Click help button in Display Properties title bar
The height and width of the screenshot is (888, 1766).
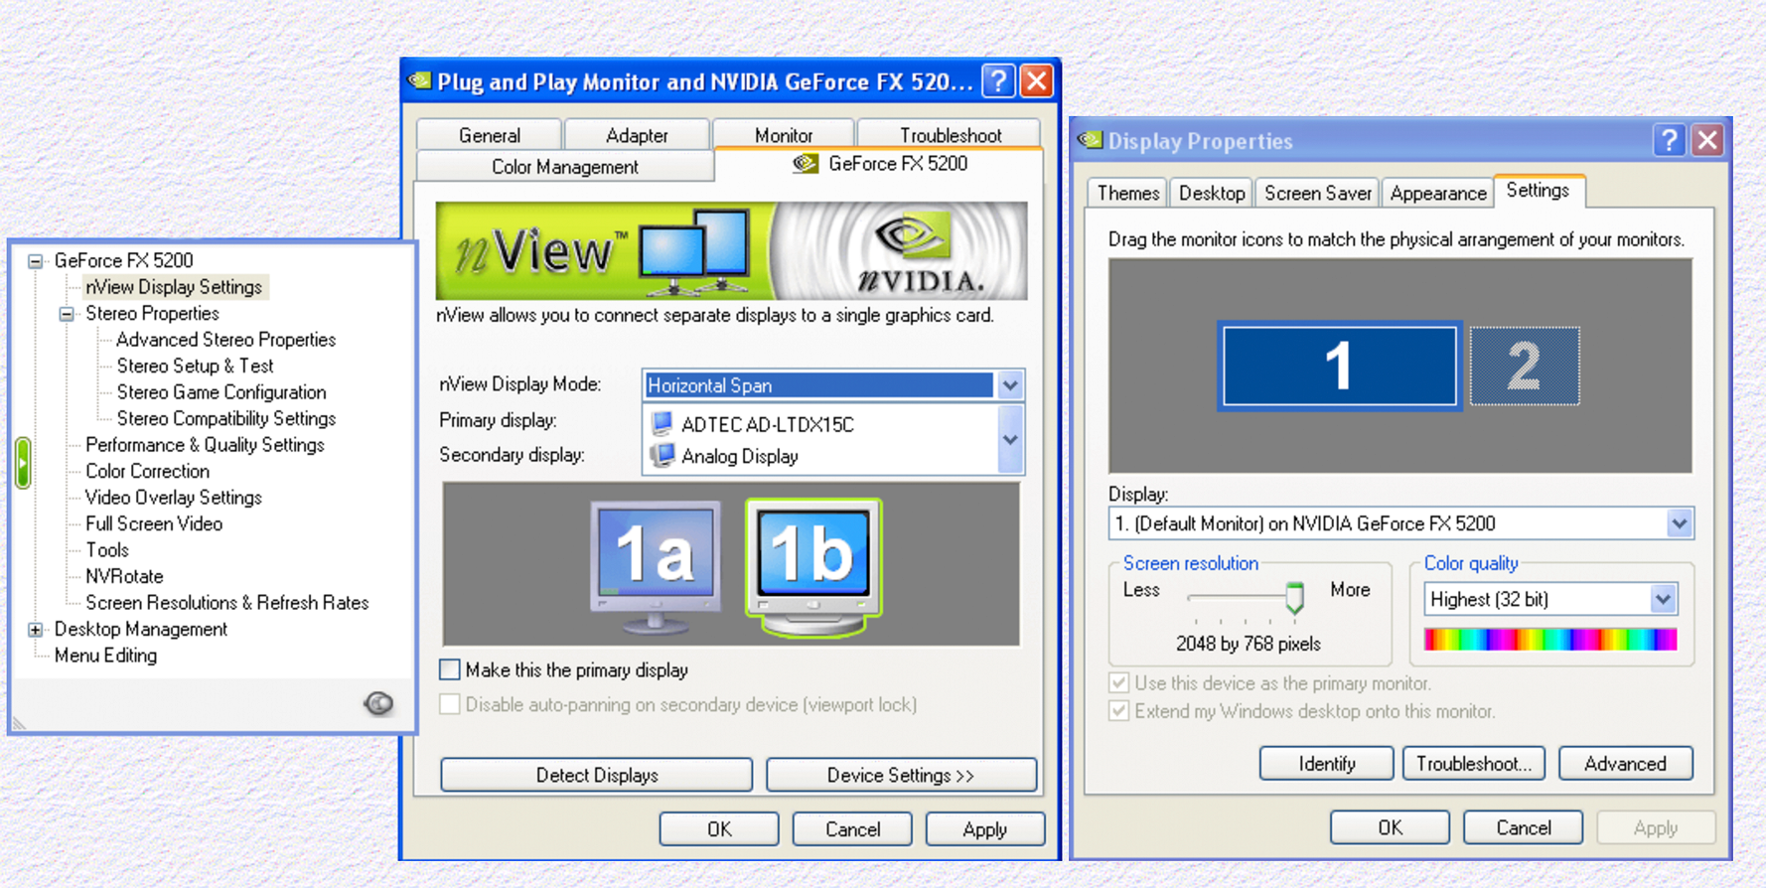[1669, 141]
